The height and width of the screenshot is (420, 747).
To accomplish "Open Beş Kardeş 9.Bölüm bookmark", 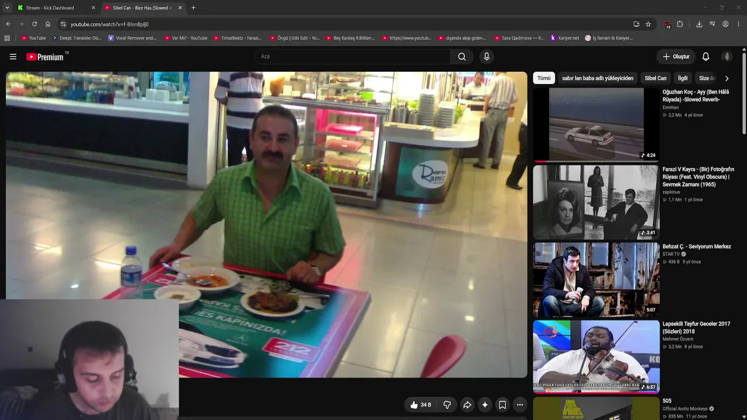I will (x=350, y=38).
